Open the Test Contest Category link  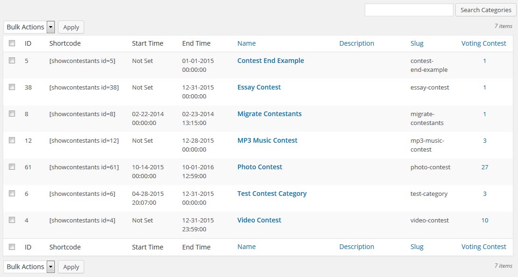(x=272, y=194)
